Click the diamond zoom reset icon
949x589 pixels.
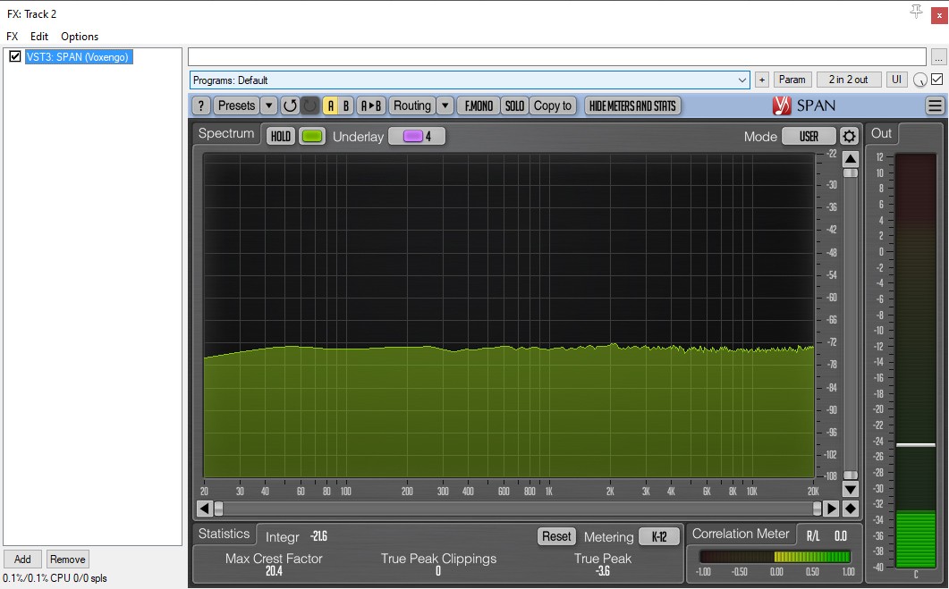[850, 509]
